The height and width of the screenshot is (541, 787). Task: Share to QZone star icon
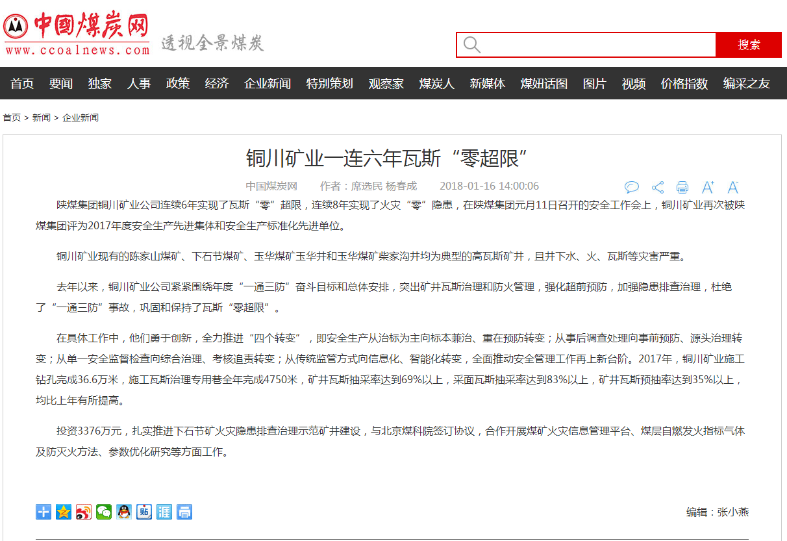(x=64, y=512)
